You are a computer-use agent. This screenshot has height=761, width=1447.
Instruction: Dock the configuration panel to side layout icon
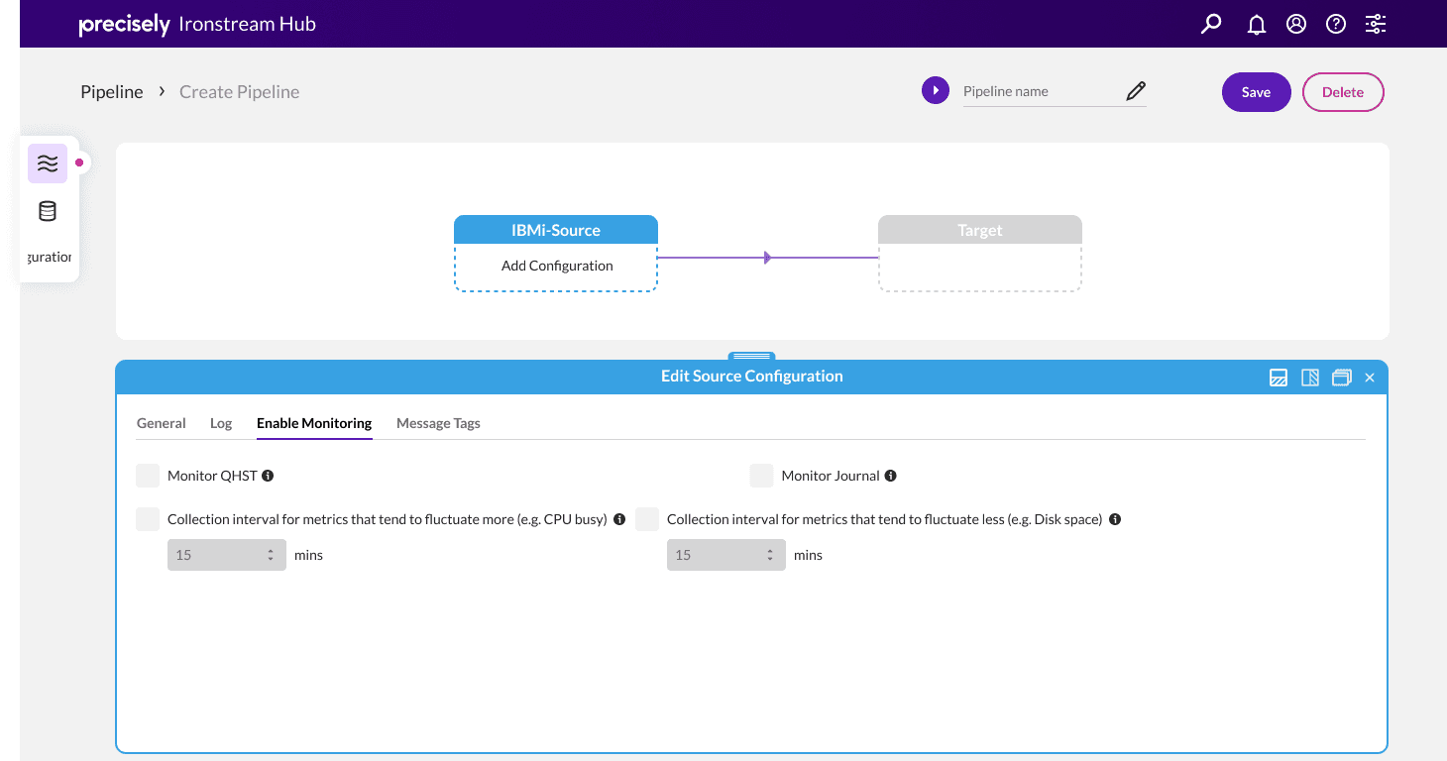(1310, 377)
